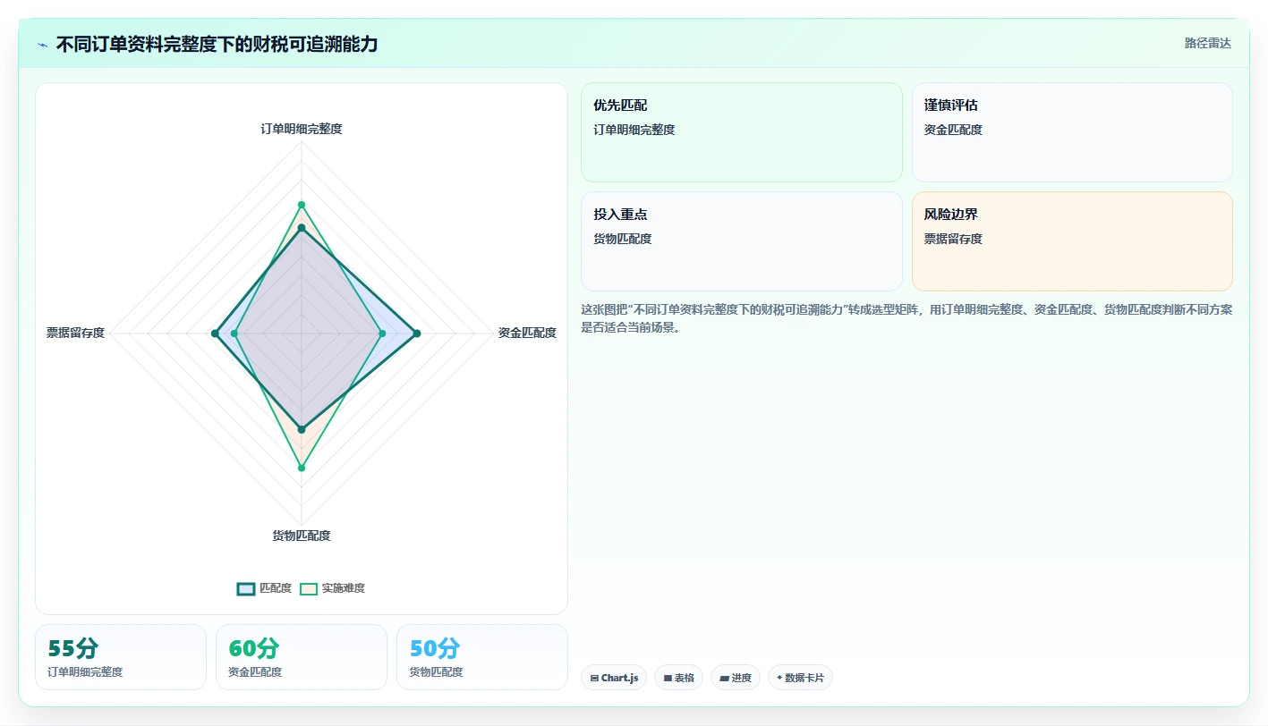This screenshot has height=726, width=1268.
Task: Click the 实施难度 data point on 订单明细完整度 axis
Action: tap(302, 205)
